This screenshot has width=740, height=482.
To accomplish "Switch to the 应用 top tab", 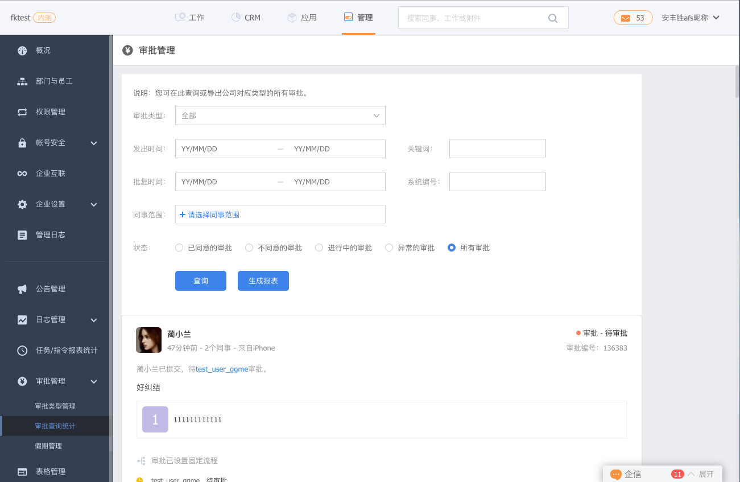I will coord(302,18).
